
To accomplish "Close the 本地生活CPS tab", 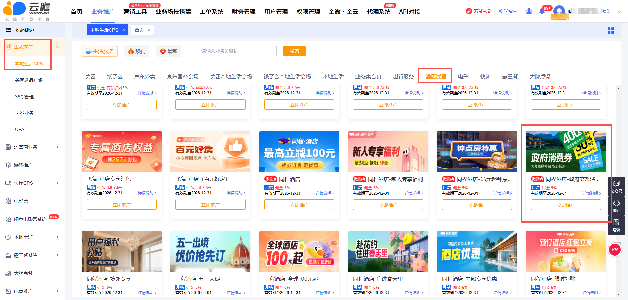I will 124,30.
